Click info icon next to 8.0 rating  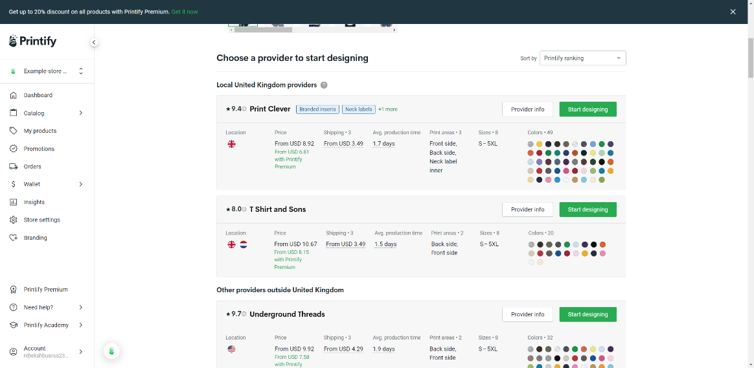[x=244, y=210]
